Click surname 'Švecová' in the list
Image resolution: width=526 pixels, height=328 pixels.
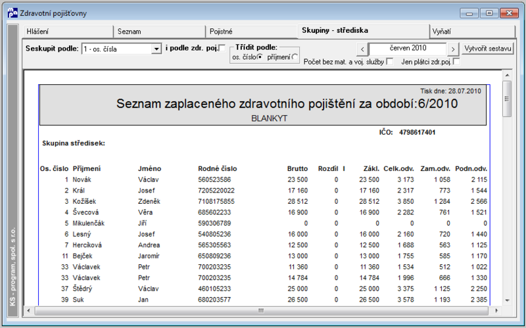85,212
